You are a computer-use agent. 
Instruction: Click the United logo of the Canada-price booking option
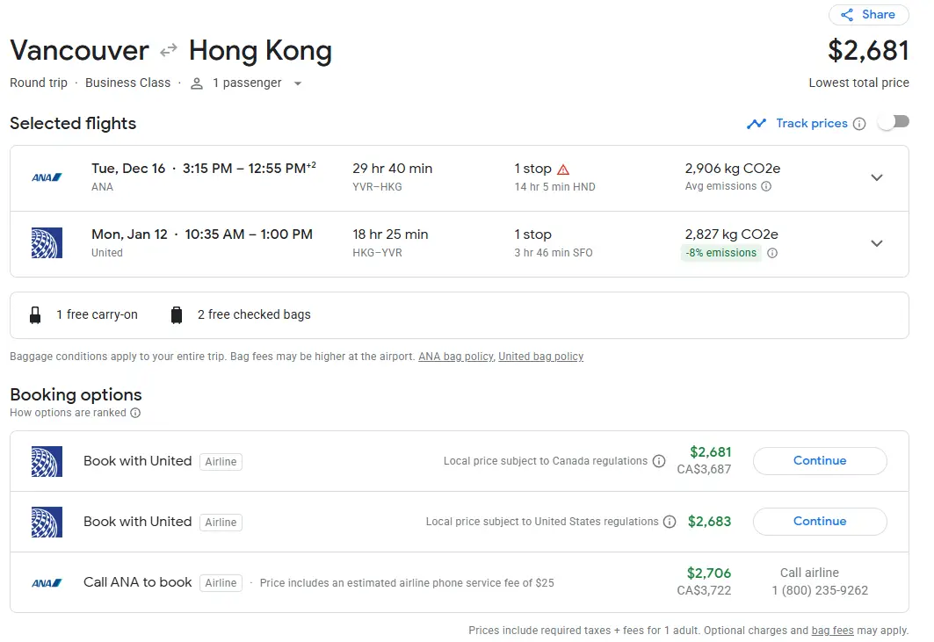[47, 462]
